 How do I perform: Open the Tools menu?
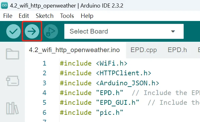67,16
